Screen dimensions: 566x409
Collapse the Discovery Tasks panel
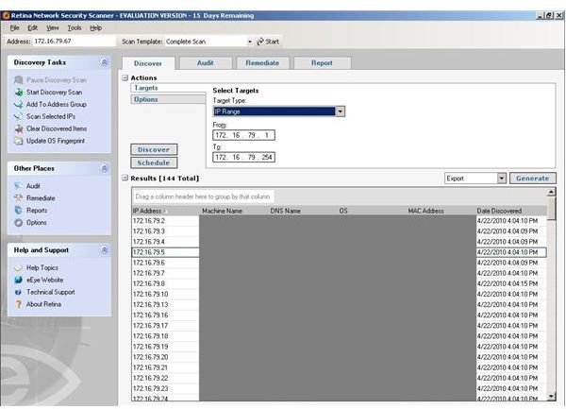coord(105,62)
